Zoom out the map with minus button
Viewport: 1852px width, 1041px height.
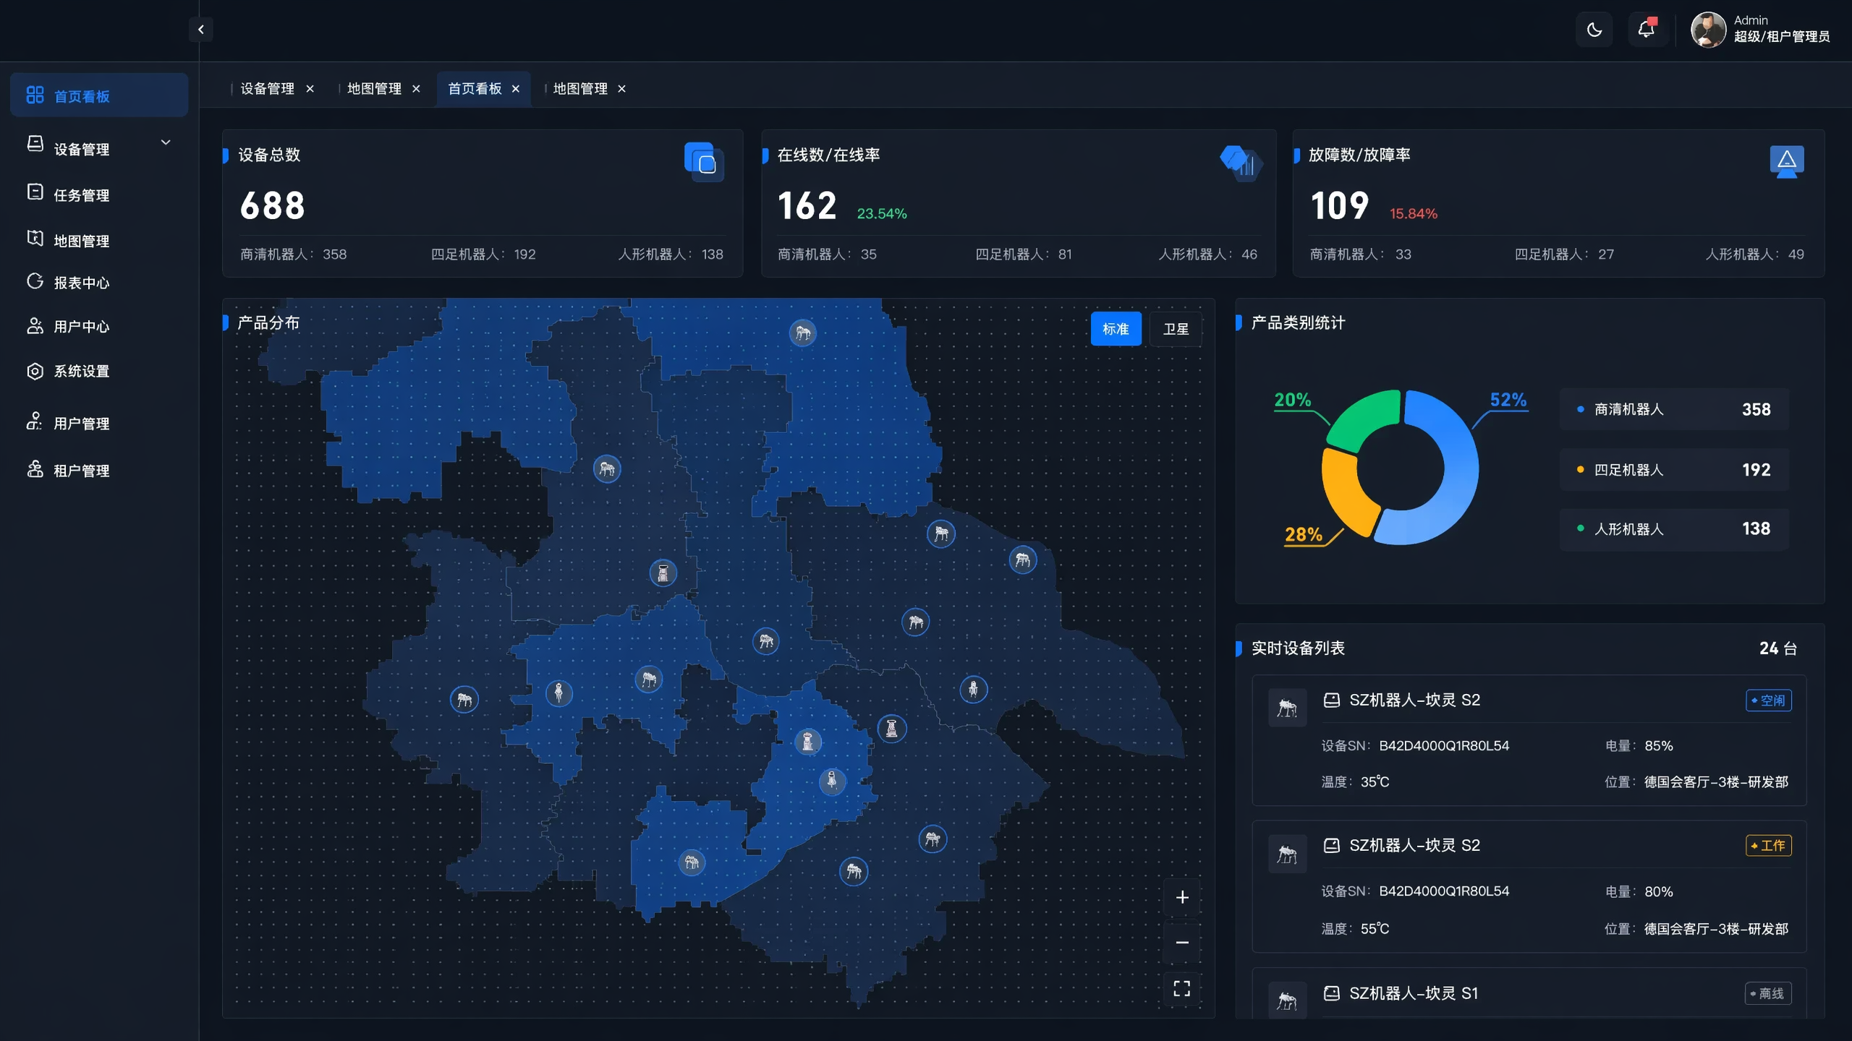1182,943
